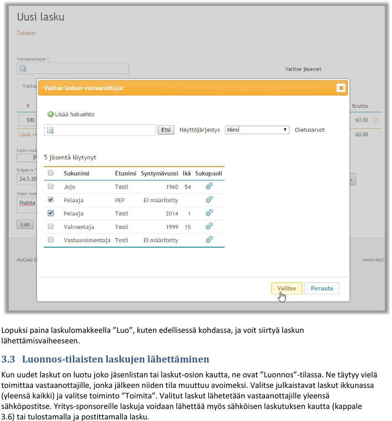The width and height of the screenshot is (392, 421).
Task: Click red remove icon next to Brutto 60.00
Action: (x=376, y=120)
